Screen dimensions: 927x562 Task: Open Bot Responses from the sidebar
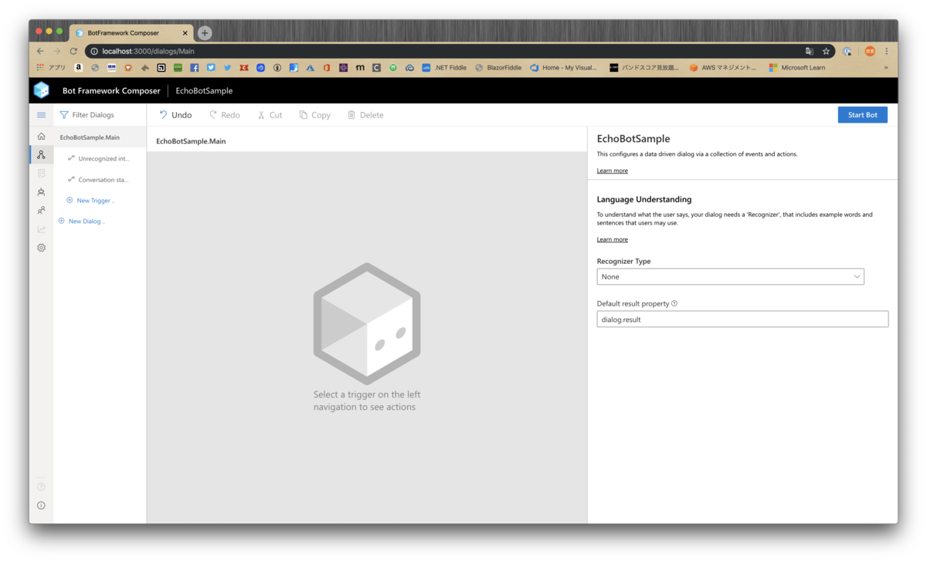click(x=41, y=173)
